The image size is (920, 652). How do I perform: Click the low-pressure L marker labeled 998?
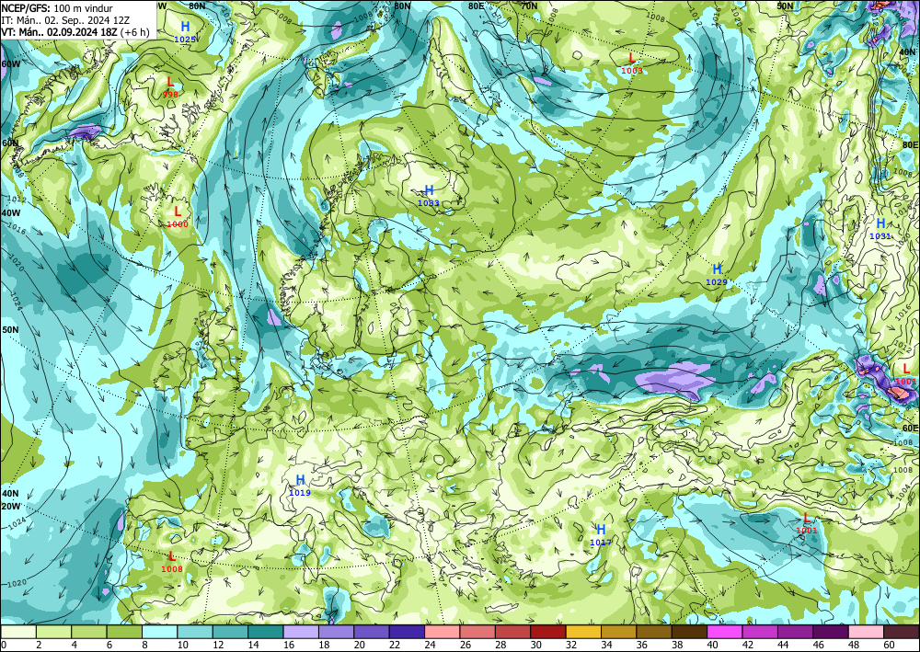pyautogui.click(x=170, y=82)
